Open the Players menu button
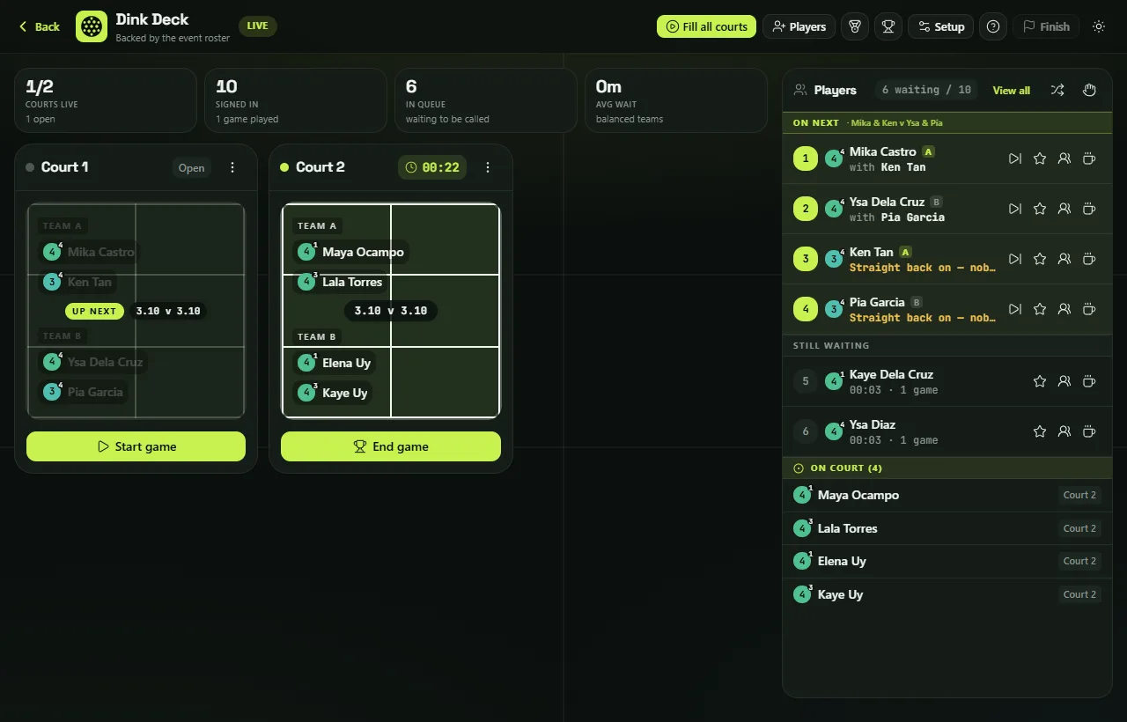The height and width of the screenshot is (722, 1127). pyautogui.click(x=799, y=26)
